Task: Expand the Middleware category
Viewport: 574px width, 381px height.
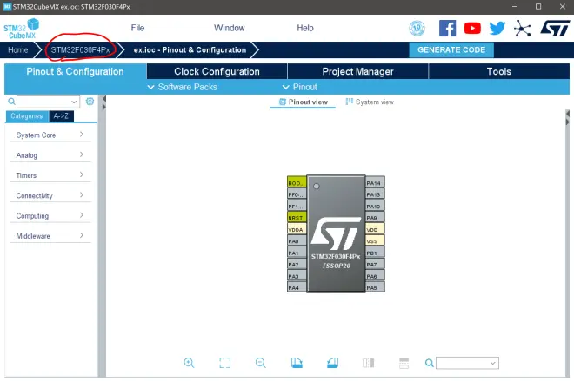Action: pos(50,236)
